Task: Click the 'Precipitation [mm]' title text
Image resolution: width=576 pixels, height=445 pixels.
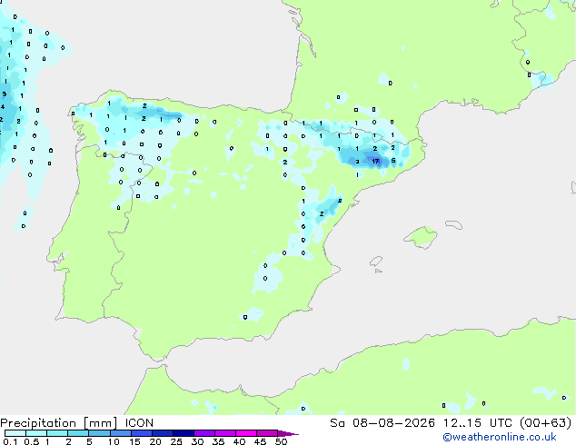Action: (59, 423)
